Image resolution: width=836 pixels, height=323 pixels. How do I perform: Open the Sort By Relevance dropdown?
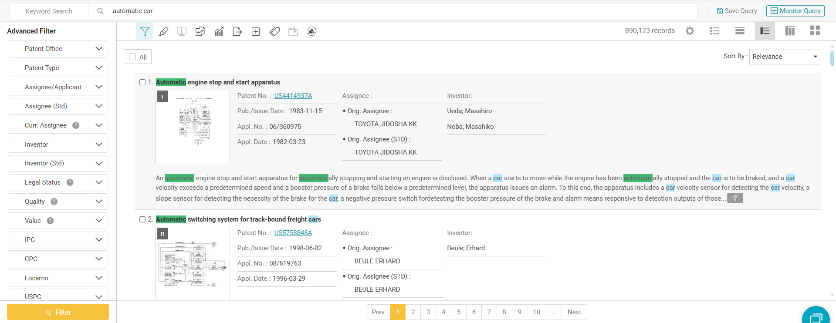785,57
